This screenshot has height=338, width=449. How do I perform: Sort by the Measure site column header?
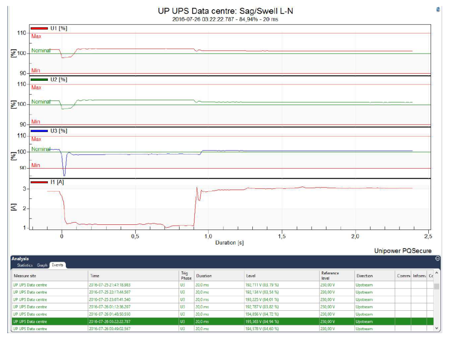pos(50,276)
